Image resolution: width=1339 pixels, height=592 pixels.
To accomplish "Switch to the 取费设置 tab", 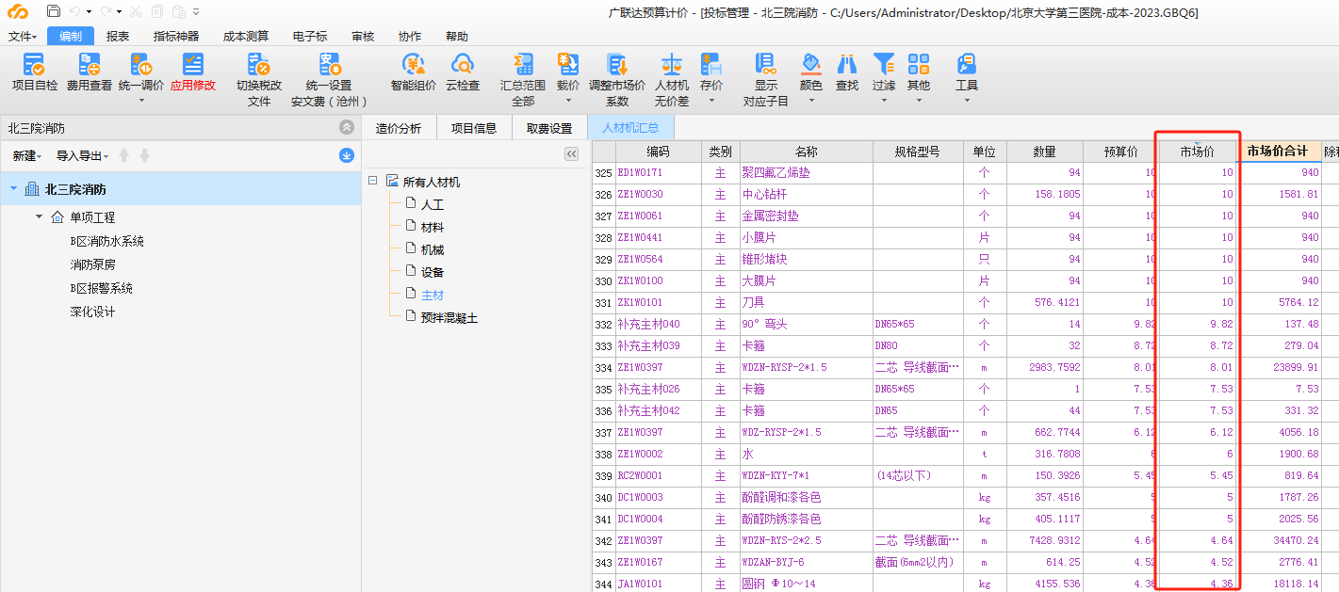I will [549, 128].
